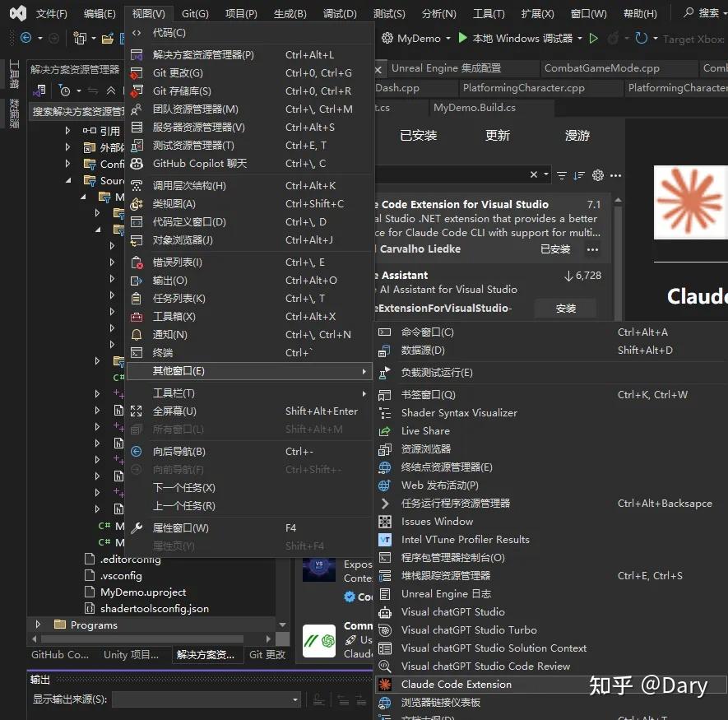Open Claude Code Extension window

click(x=550, y=685)
